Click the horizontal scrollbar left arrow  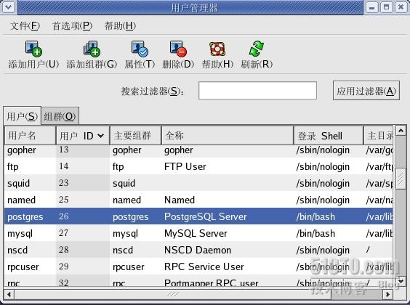pos(9,295)
